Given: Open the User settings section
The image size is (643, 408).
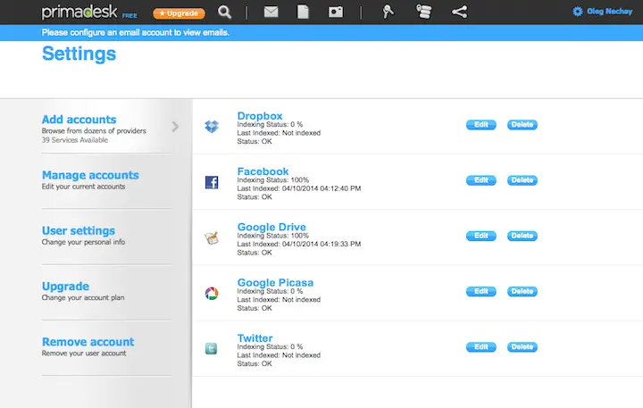Looking at the screenshot, I should (x=79, y=230).
